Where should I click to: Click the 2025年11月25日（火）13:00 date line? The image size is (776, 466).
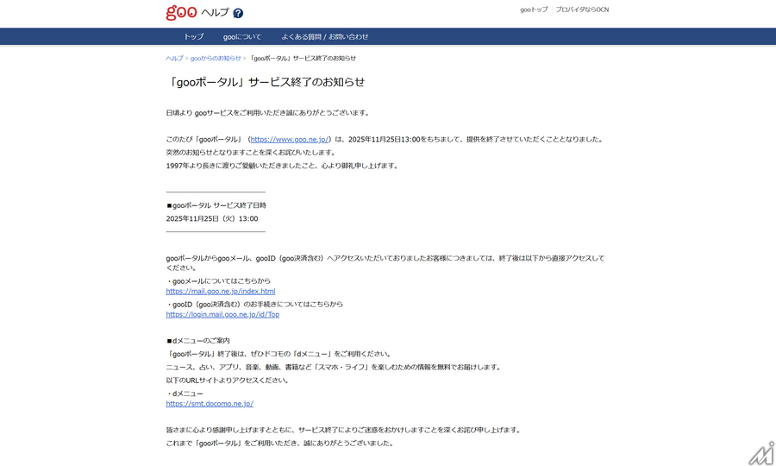[212, 219]
